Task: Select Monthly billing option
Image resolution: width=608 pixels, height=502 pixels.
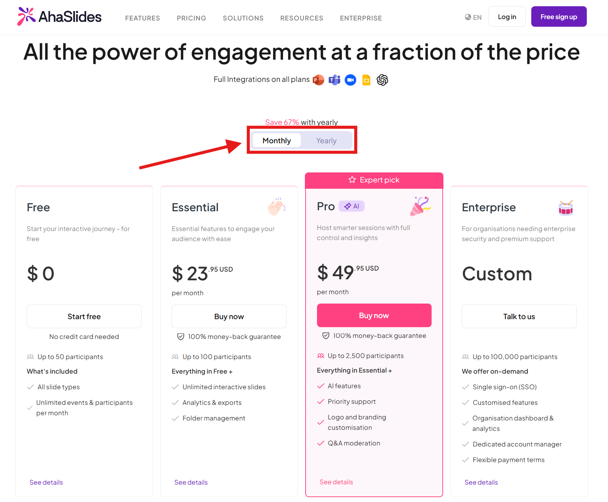Action: point(277,141)
